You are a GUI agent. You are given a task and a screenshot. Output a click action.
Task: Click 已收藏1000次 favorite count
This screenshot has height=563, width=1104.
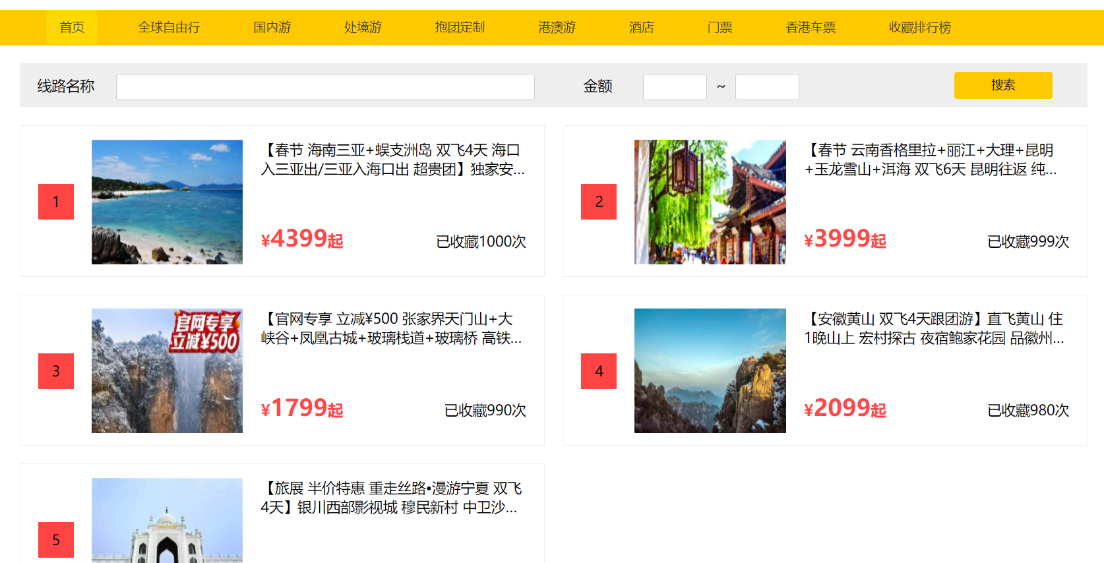click(x=481, y=242)
